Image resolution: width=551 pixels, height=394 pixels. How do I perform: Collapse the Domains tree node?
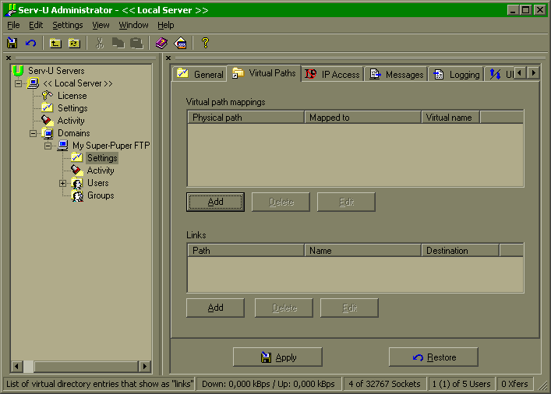click(x=33, y=133)
